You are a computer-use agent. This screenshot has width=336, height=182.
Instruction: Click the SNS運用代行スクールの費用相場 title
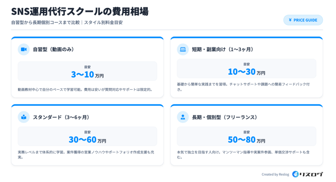[x=80, y=11]
